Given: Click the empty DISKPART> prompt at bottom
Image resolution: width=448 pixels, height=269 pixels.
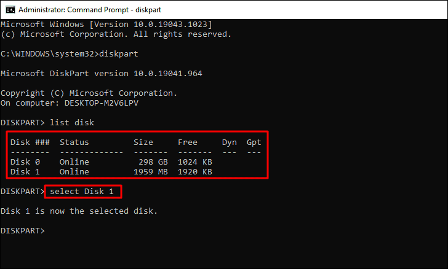Looking at the screenshot, I should pos(23,230).
